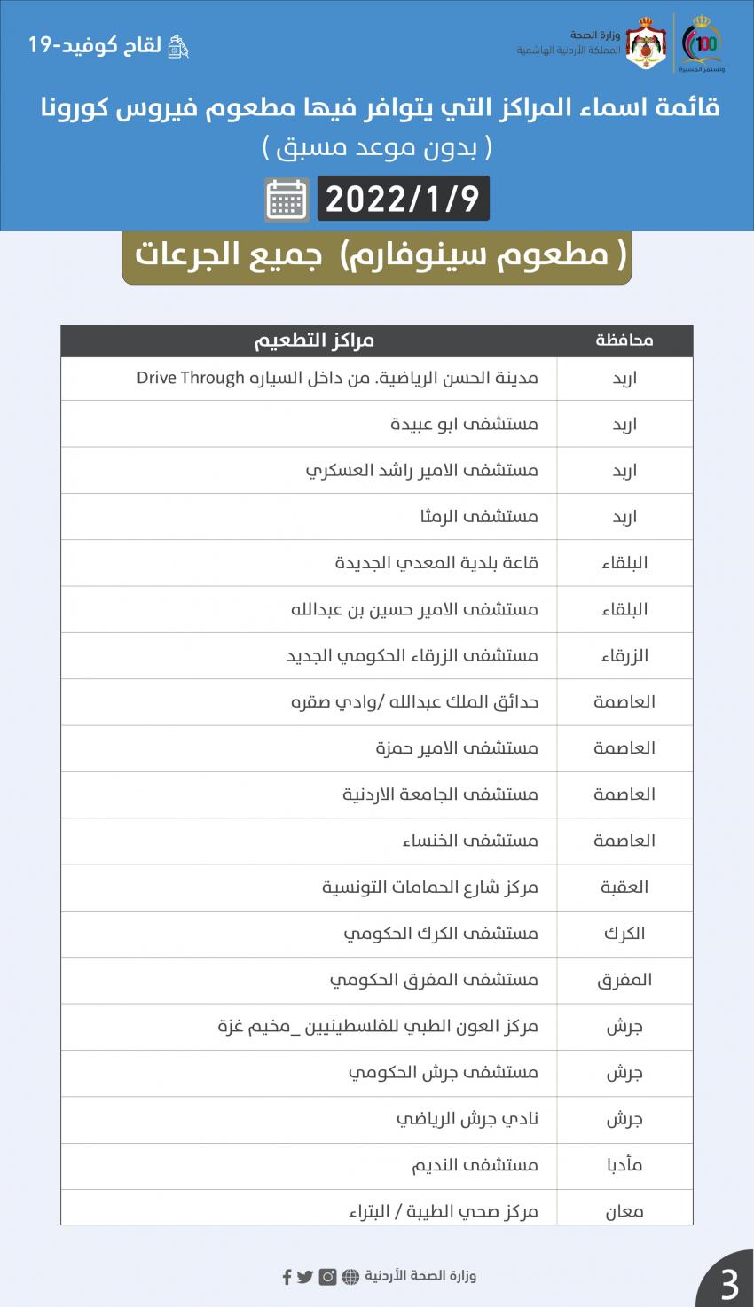The image size is (754, 1307).
Task: Click the Jordanian coat of arms emblem
Action: point(645,44)
